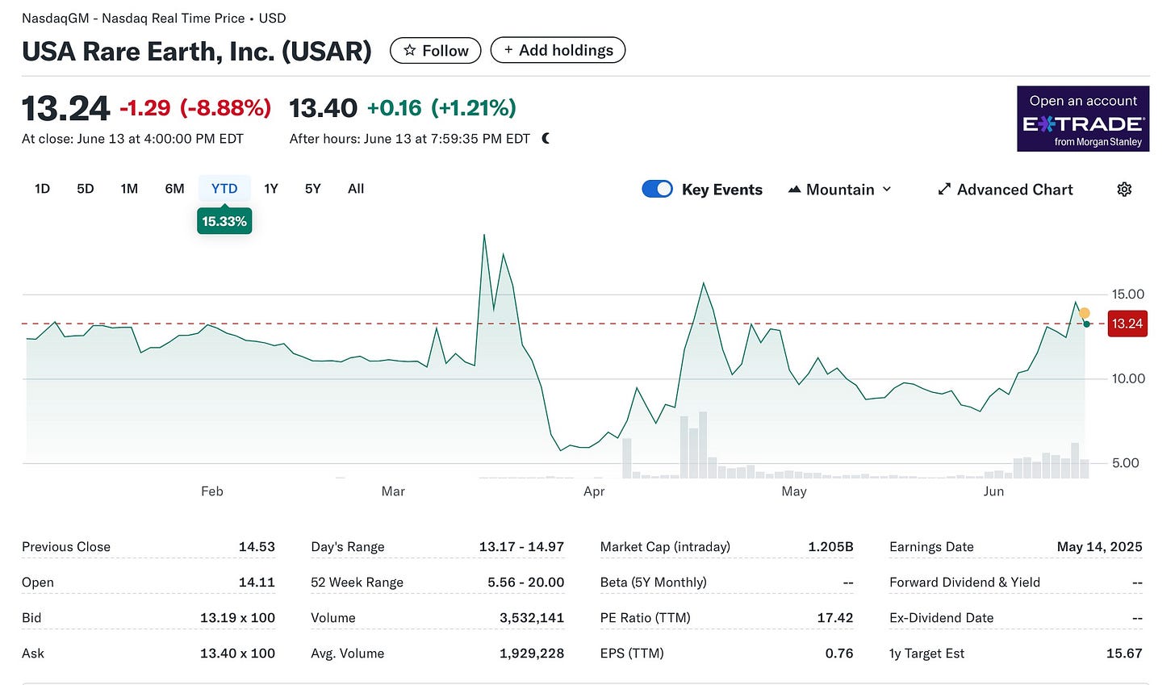
Task: Select the YTD time range
Action: (x=224, y=188)
